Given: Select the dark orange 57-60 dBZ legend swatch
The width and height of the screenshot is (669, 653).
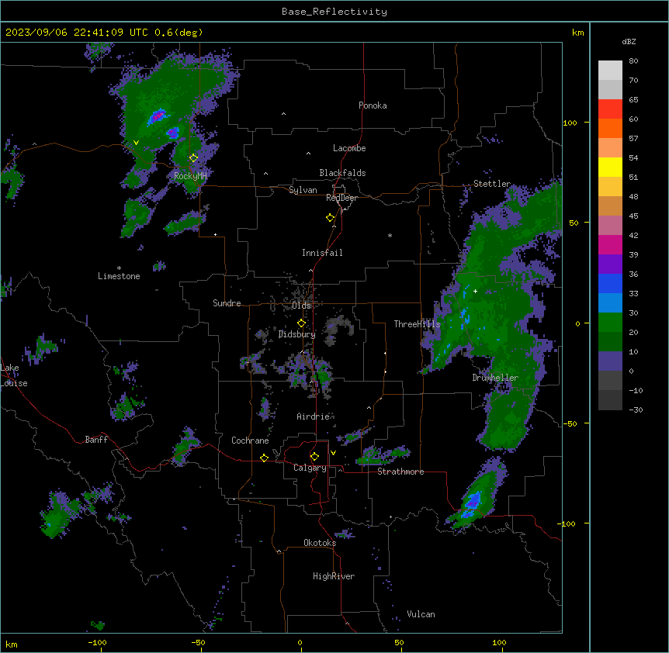Looking at the screenshot, I should point(610,128).
